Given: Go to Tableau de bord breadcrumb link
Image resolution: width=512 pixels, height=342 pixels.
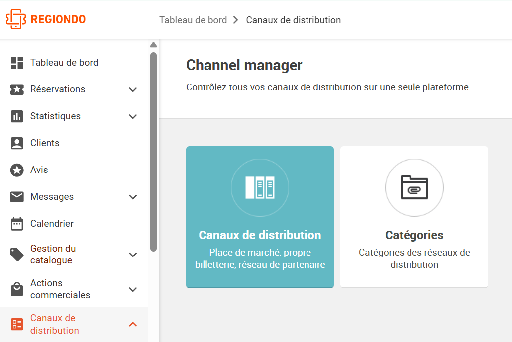Looking at the screenshot, I should pyautogui.click(x=193, y=20).
